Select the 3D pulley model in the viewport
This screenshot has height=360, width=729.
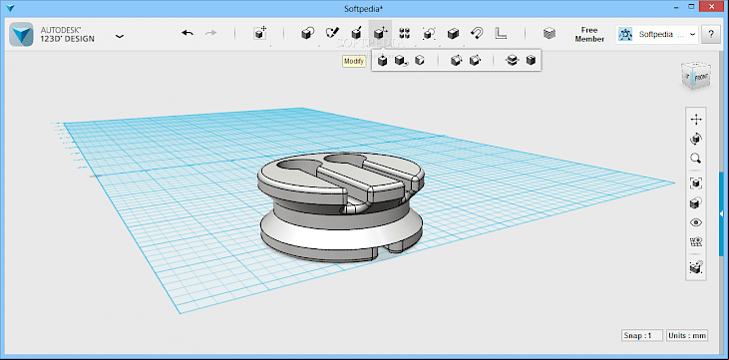(x=341, y=207)
